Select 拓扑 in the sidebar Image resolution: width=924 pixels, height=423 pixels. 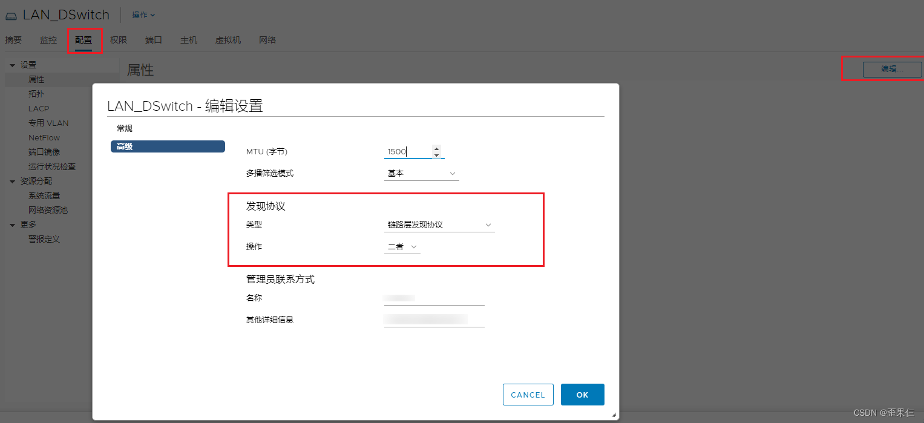36,94
